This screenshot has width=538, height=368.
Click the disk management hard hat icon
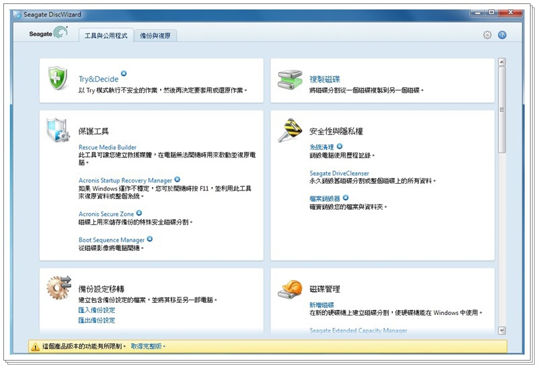point(291,289)
